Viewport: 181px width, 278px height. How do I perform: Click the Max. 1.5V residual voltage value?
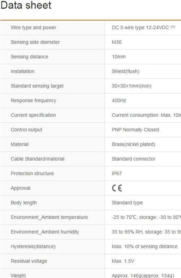point(123,261)
